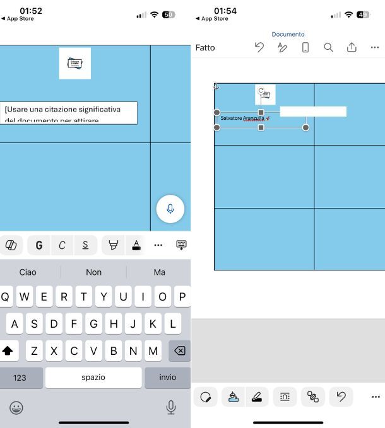The height and width of the screenshot is (428, 385).
Task: Tap the anchor icon on table corner
Action: point(216,86)
